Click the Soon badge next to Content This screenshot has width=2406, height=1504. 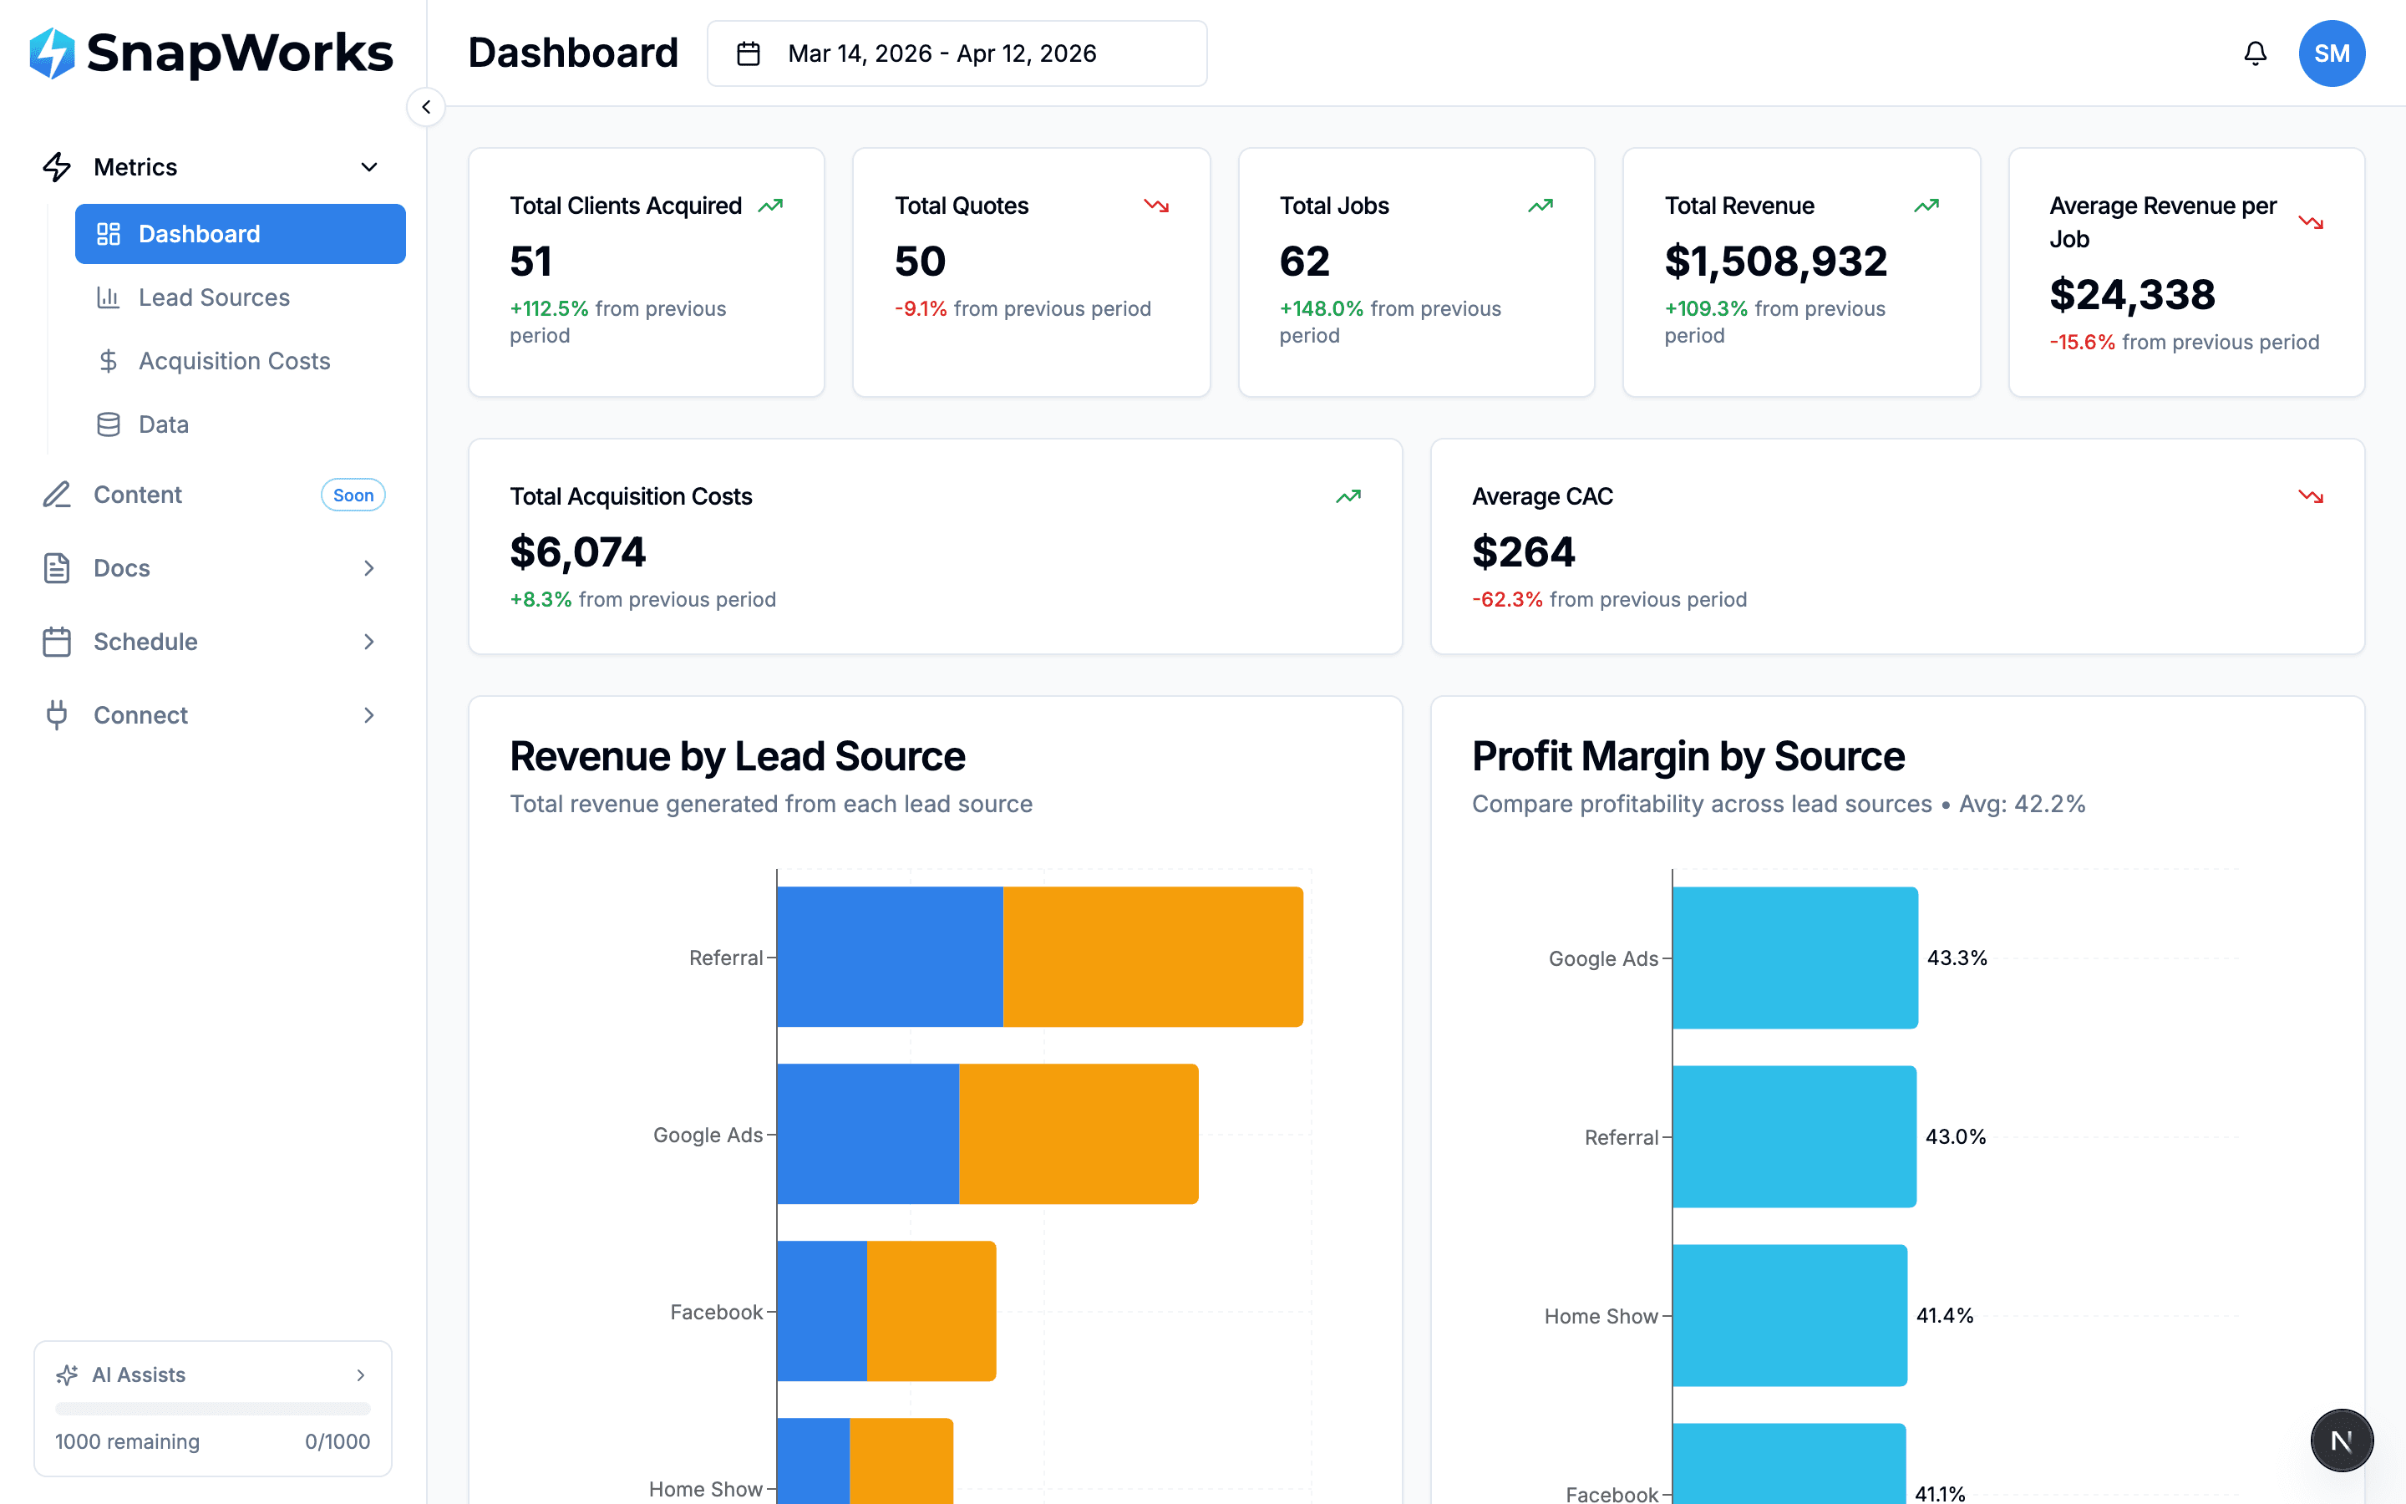[353, 495]
